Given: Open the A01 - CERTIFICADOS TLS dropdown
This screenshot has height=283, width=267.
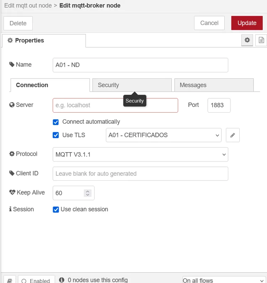Looking at the screenshot, I should click(x=164, y=135).
